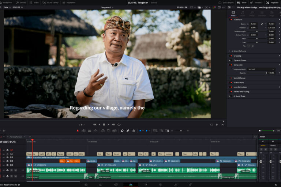Activate the Trim Edit mode tool

click(83, 131)
